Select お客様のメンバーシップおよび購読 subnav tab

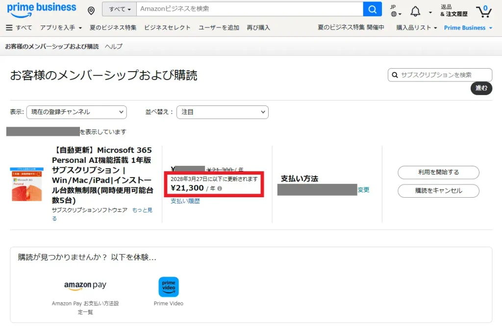click(52, 47)
